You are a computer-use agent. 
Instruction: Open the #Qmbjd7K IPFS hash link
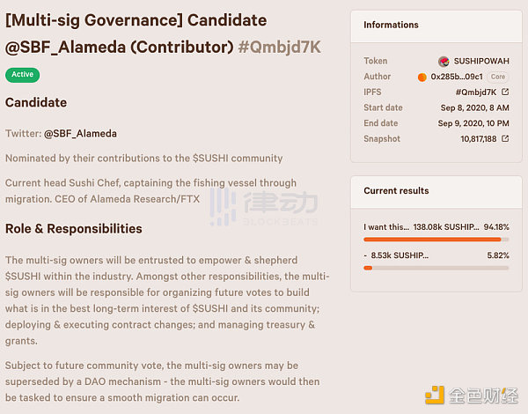(475, 92)
